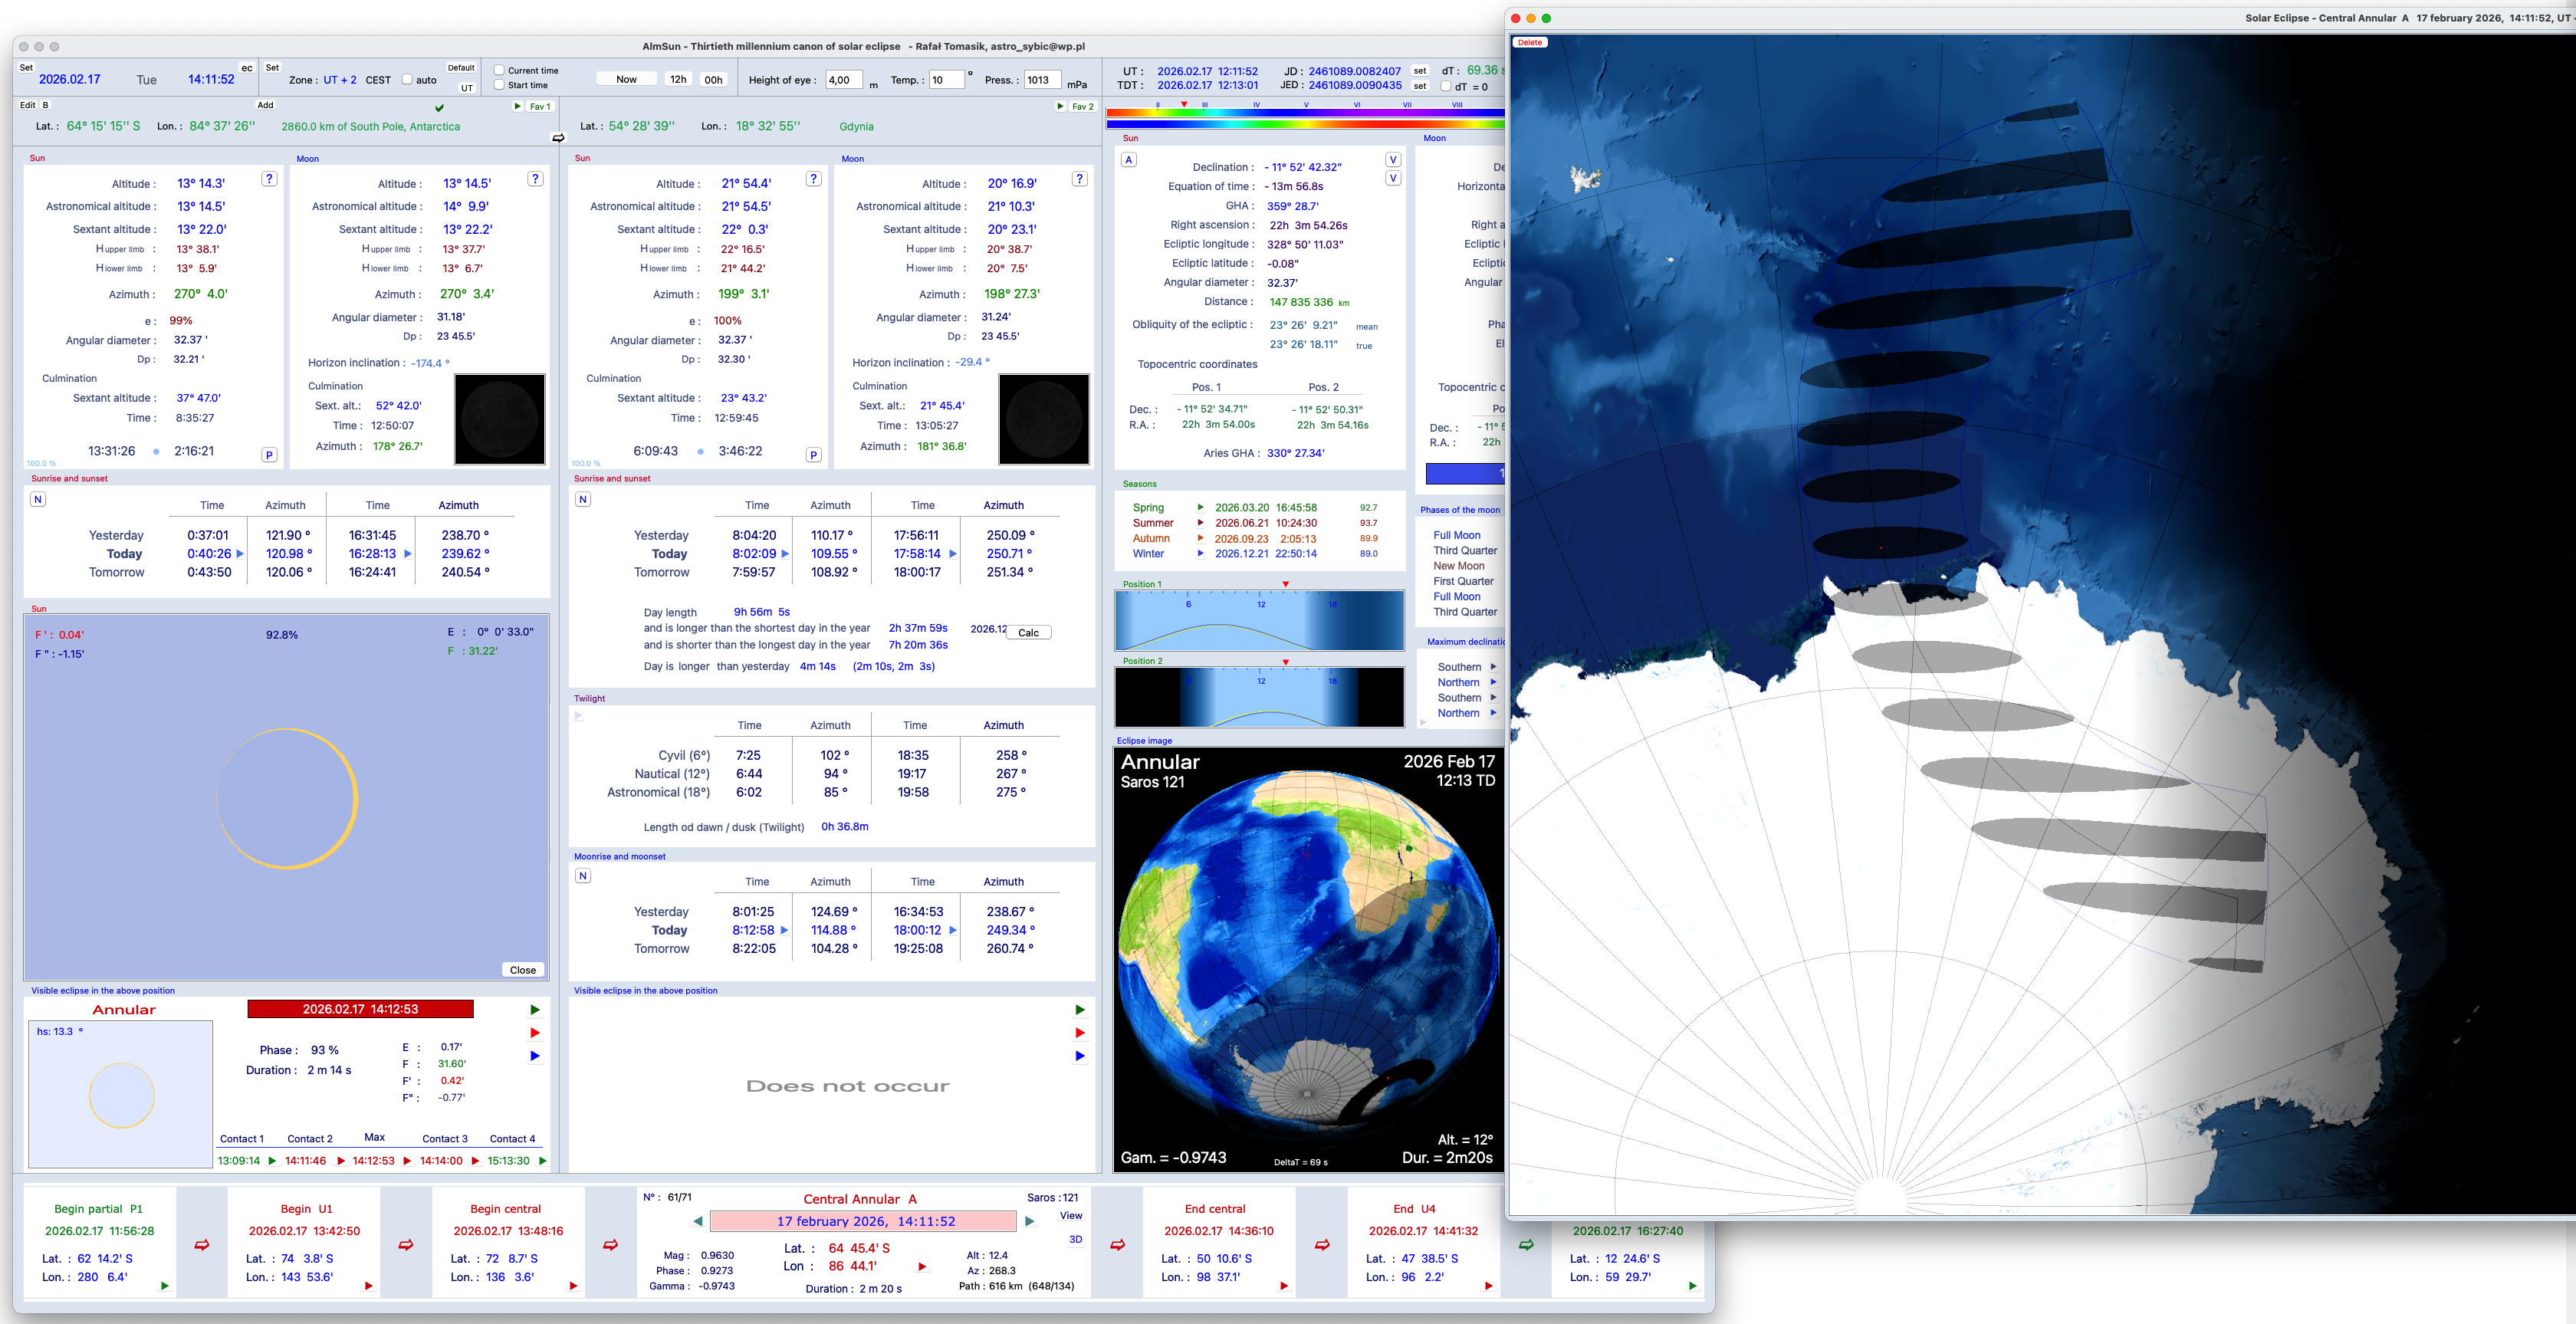This screenshot has width=2576, height=1324.
Task: Click the Position 1 daylight timeline bar
Action: coord(1259,621)
